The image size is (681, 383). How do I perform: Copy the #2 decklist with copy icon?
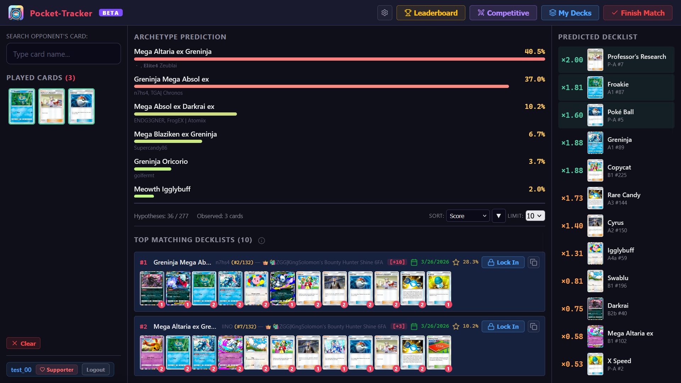534,327
